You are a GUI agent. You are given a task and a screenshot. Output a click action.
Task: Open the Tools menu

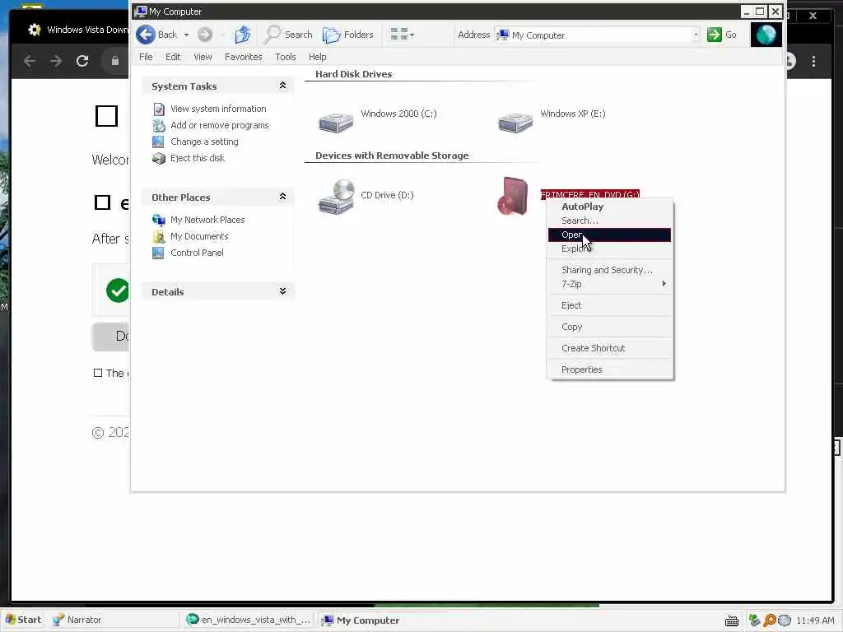click(x=286, y=57)
